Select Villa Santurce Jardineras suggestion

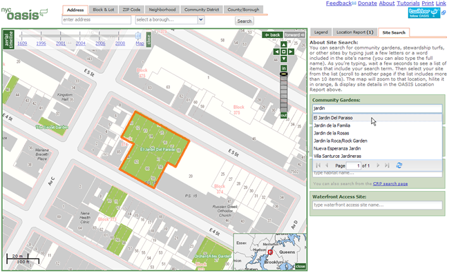[x=377, y=156]
